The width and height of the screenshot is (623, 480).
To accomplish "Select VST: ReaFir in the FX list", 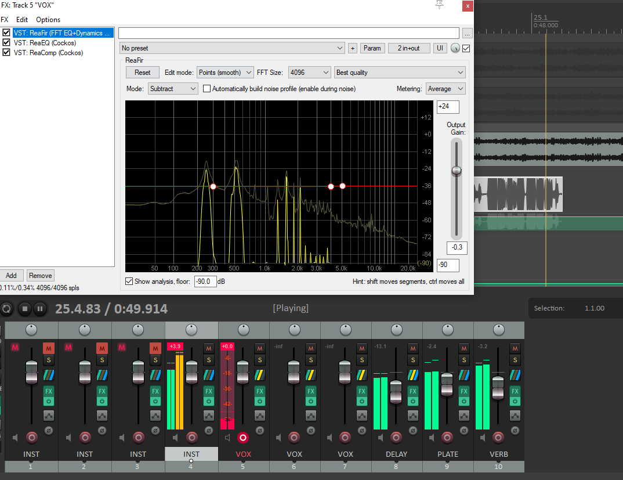I will click(63, 33).
